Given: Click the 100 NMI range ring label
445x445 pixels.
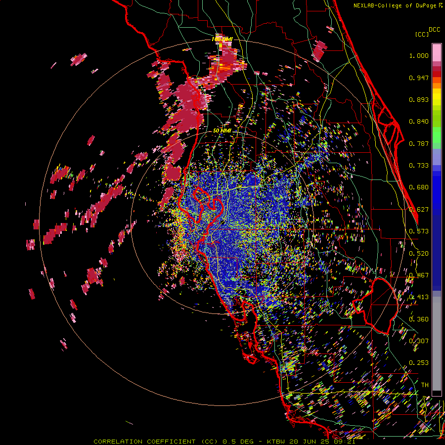Looking at the screenshot, I should pos(222,39).
